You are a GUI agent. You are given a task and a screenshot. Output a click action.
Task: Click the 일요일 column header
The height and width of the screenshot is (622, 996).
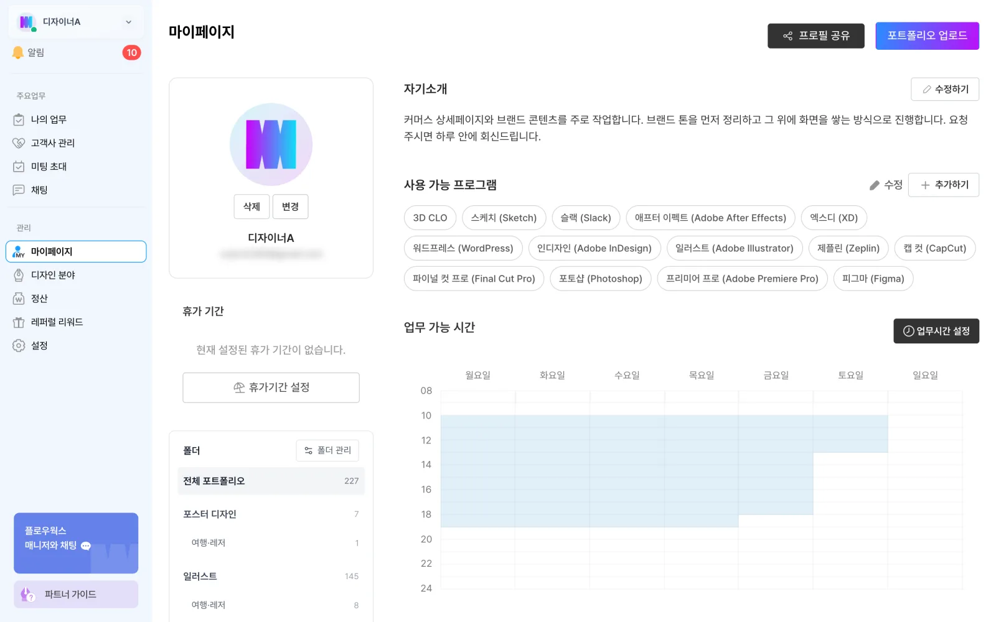[925, 375]
